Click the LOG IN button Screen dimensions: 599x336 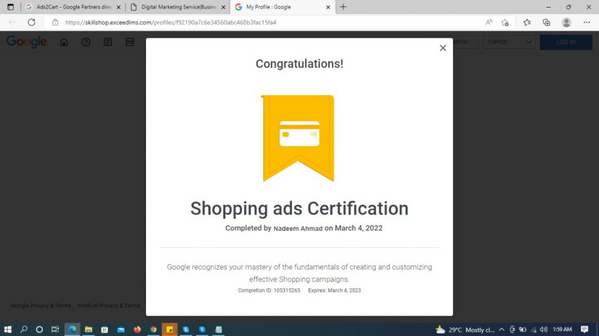tap(566, 42)
